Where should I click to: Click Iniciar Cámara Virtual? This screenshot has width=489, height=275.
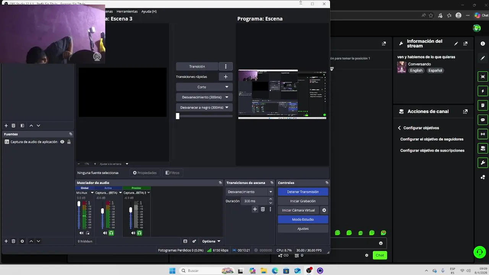[x=298, y=210]
